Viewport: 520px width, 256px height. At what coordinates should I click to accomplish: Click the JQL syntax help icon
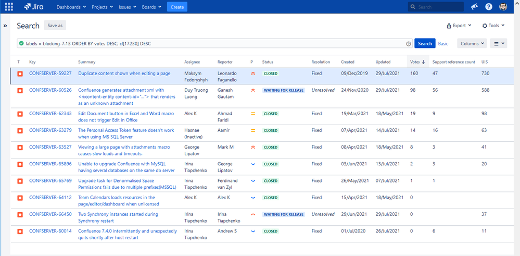point(408,44)
